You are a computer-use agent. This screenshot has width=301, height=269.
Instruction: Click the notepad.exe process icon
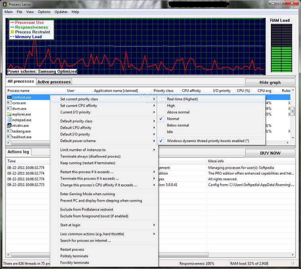(9, 120)
